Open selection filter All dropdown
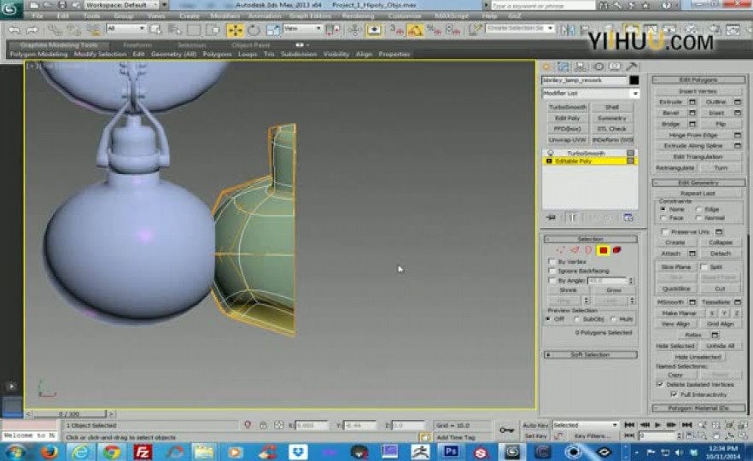This screenshot has height=461, width=753. (125, 29)
